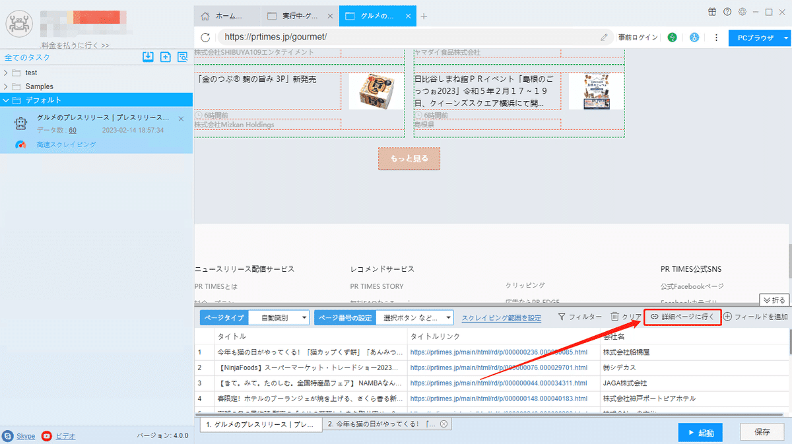Click スクレイピング範囲を設定 link
Image resolution: width=792 pixels, height=444 pixels.
[x=502, y=318]
